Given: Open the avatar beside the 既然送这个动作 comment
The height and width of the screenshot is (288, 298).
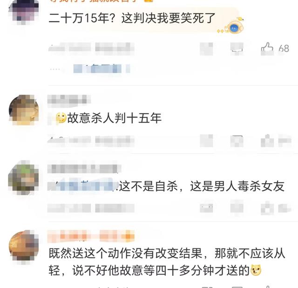Looking at the screenshot, I should pos(24,247).
